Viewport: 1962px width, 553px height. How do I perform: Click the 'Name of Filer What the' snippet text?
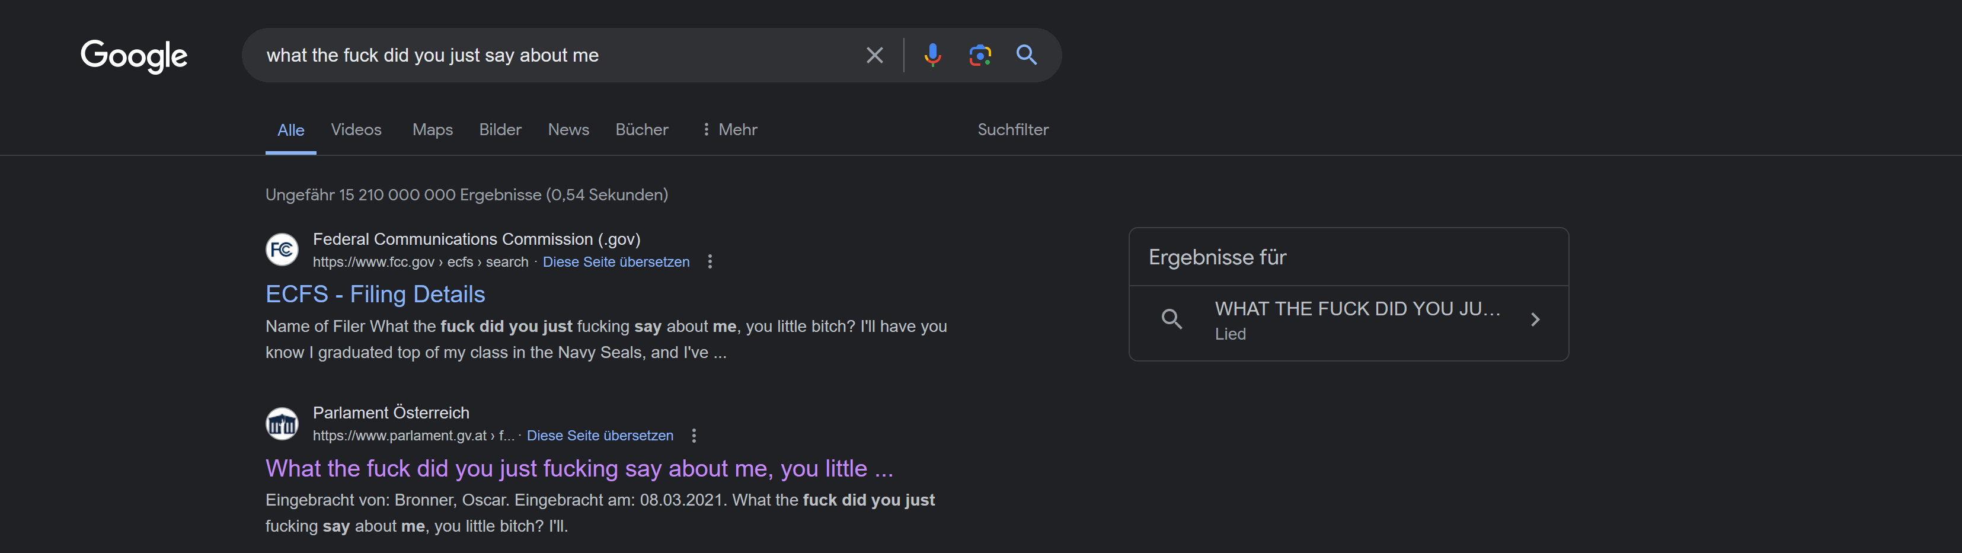(x=606, y=339)
